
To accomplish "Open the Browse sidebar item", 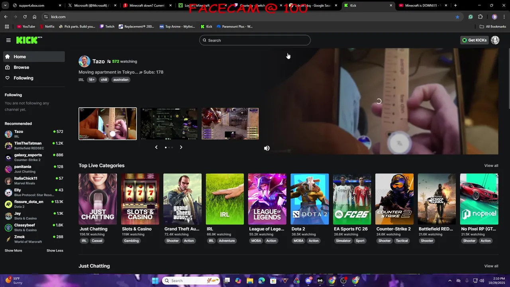I will 34,67.
